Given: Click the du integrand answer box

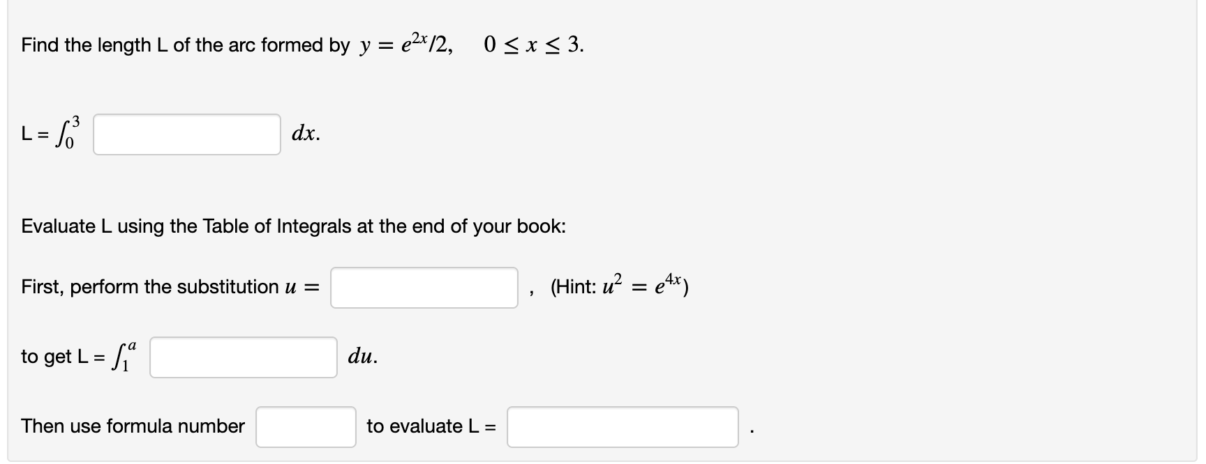Looking at the screenshot, I should coord(243,357).
